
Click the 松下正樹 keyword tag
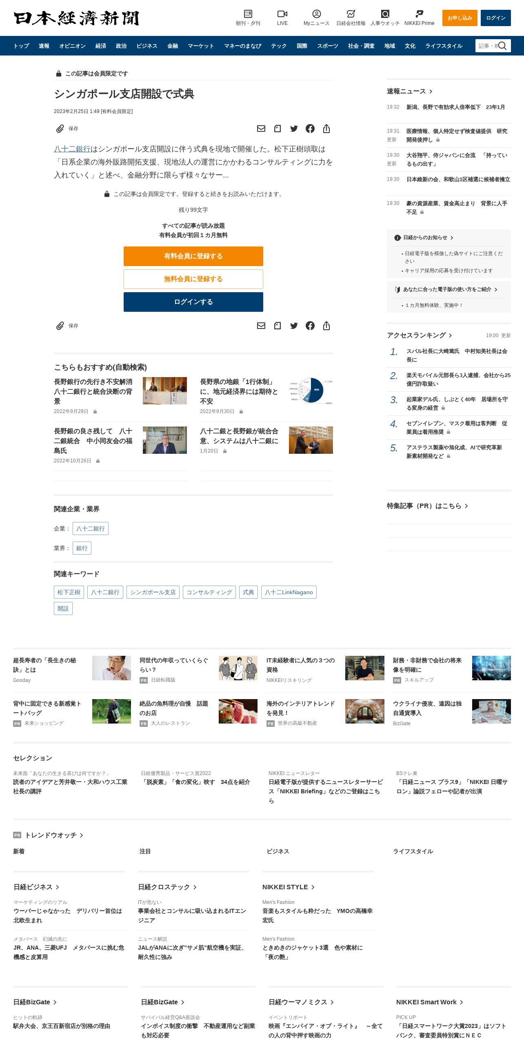coord(69,592)
